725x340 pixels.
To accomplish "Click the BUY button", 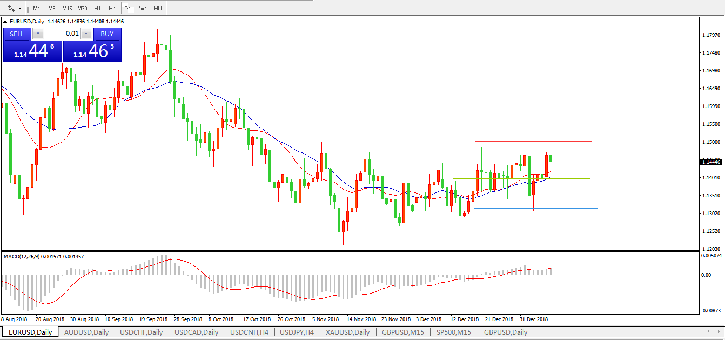I will (107, 34).
